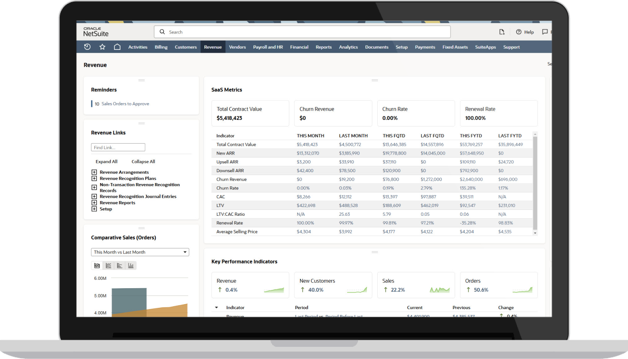Image resolution: width=628 pixels, height=359 pixels.
Task: Switch to the Reports tab
Action: pyautogui.click(x=323, y=46)
